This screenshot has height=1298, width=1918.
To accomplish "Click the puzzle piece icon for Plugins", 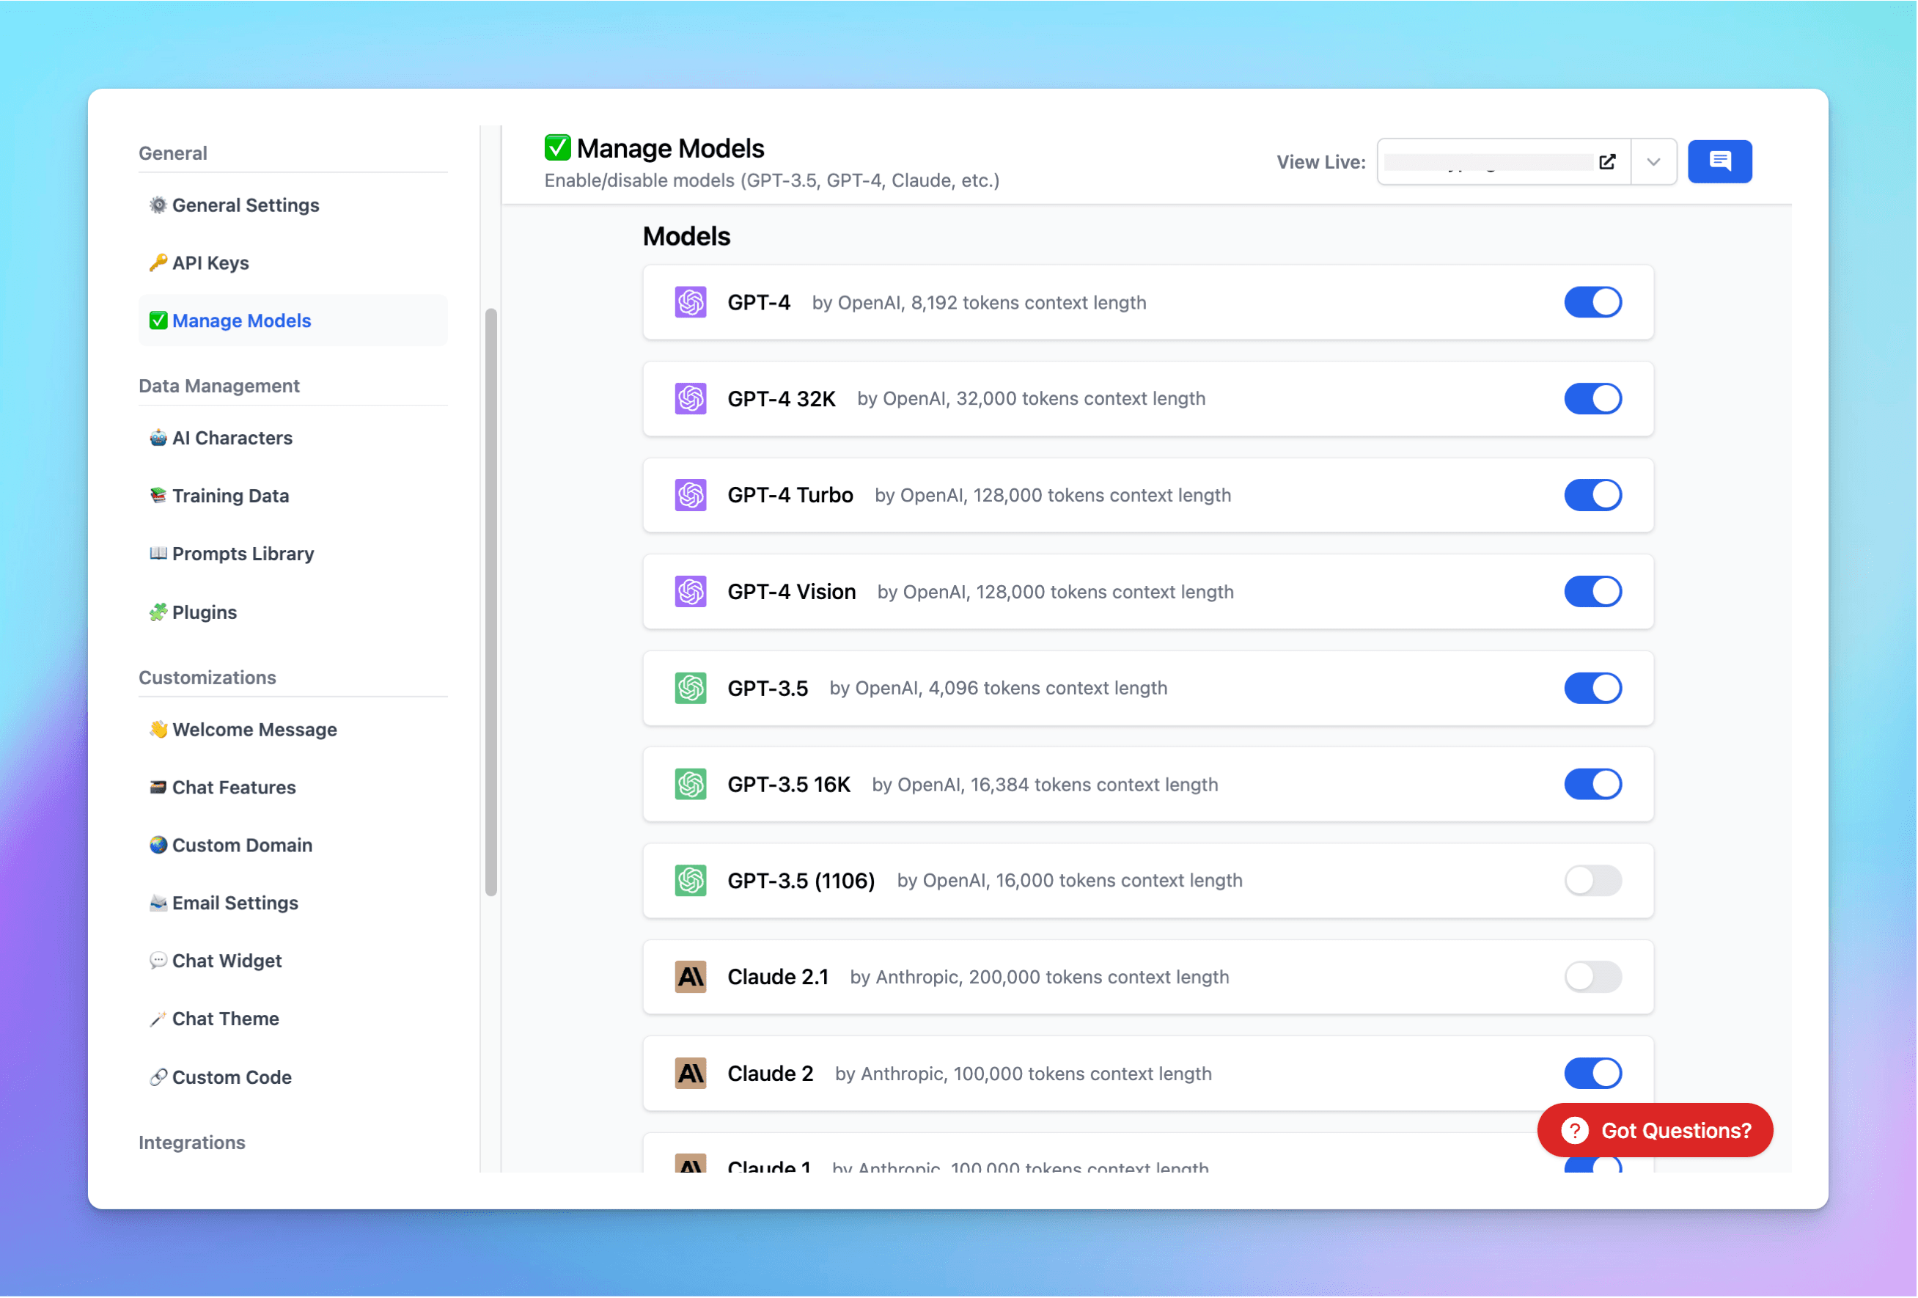I will tap(158, 612).
